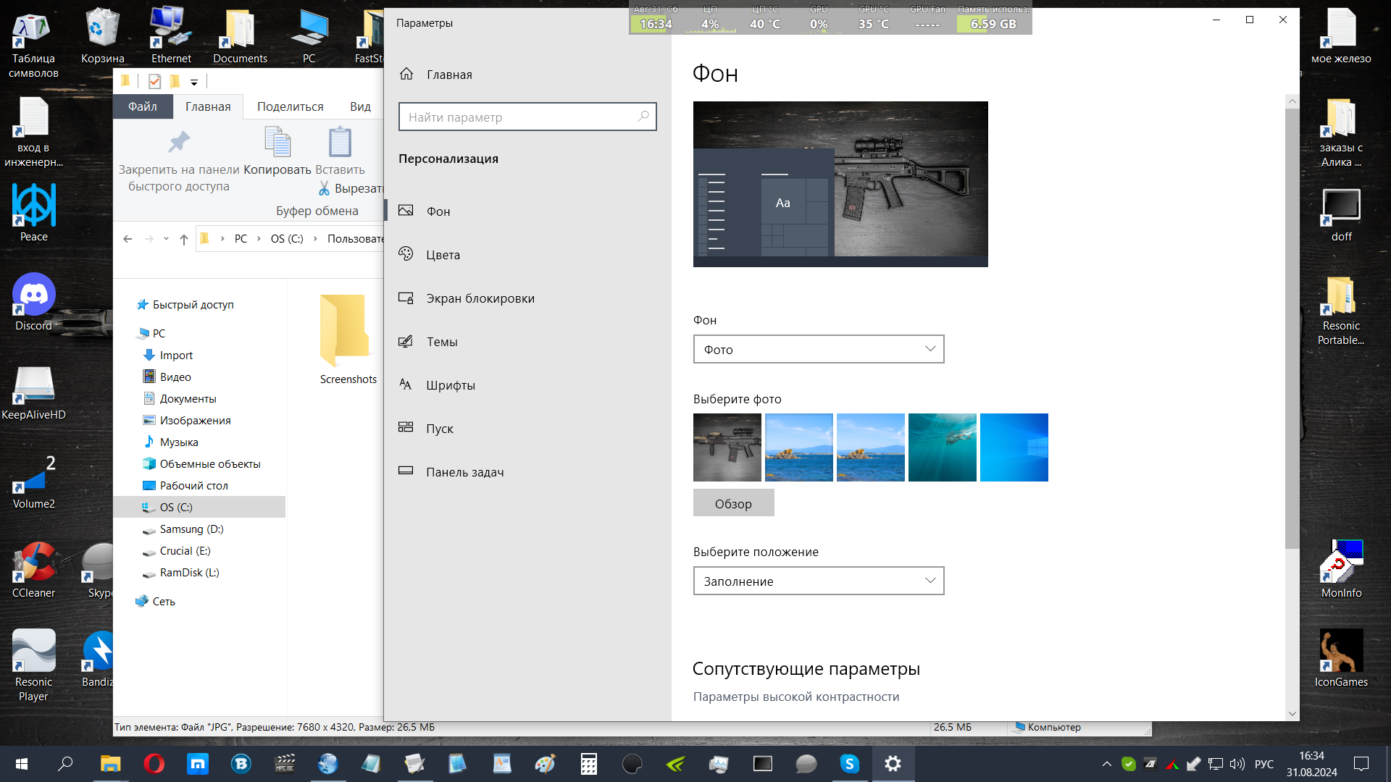This screenshot has width=1391, height=782.
Task: Select the underwater swimmer wallpaper thumbnail
Action: pyautogui.click(x=942, y=447)
